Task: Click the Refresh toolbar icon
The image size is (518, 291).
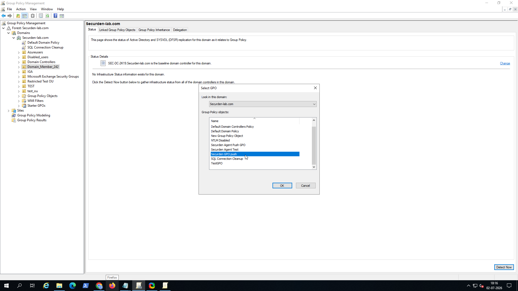Action: [47, 16]
